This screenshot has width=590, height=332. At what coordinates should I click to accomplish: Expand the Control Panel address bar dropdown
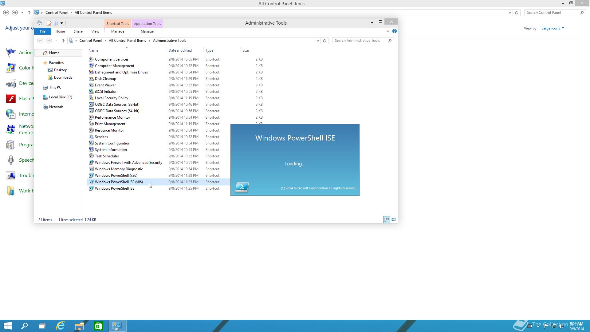pos(510,13)
